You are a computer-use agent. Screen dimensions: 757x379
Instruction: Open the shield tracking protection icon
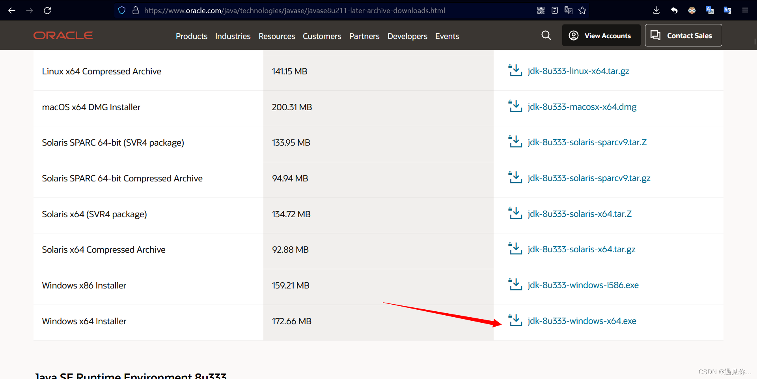coord(122,11)
